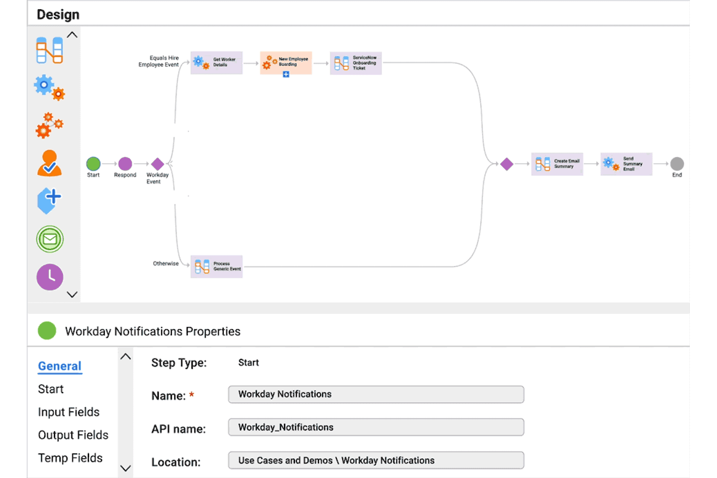Select the Send Summary Email step
Viewport: 717px width, 478px height.
pyautogui.click(x=626, y=164)
